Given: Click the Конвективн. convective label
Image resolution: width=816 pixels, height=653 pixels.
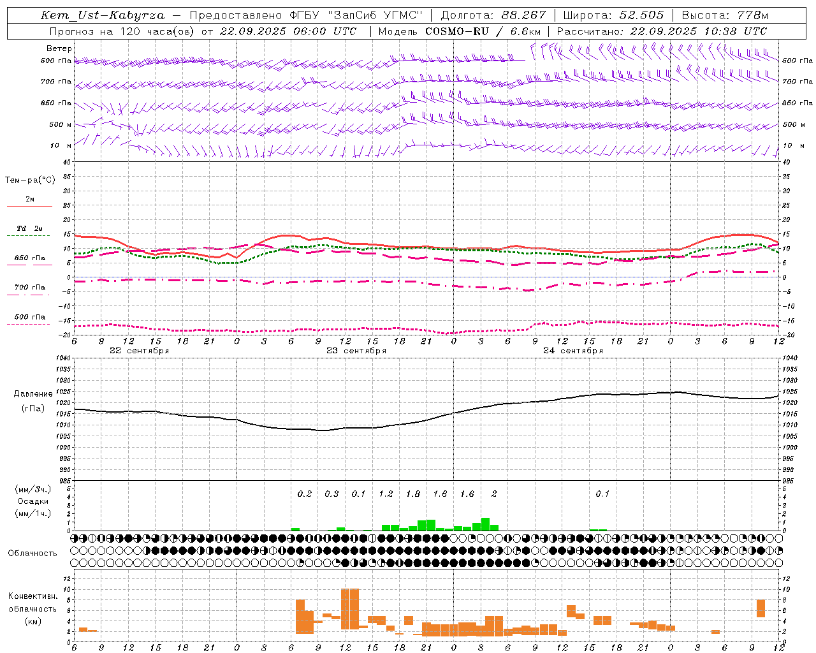Looking at the screenshot, I should tap(33, 596).
